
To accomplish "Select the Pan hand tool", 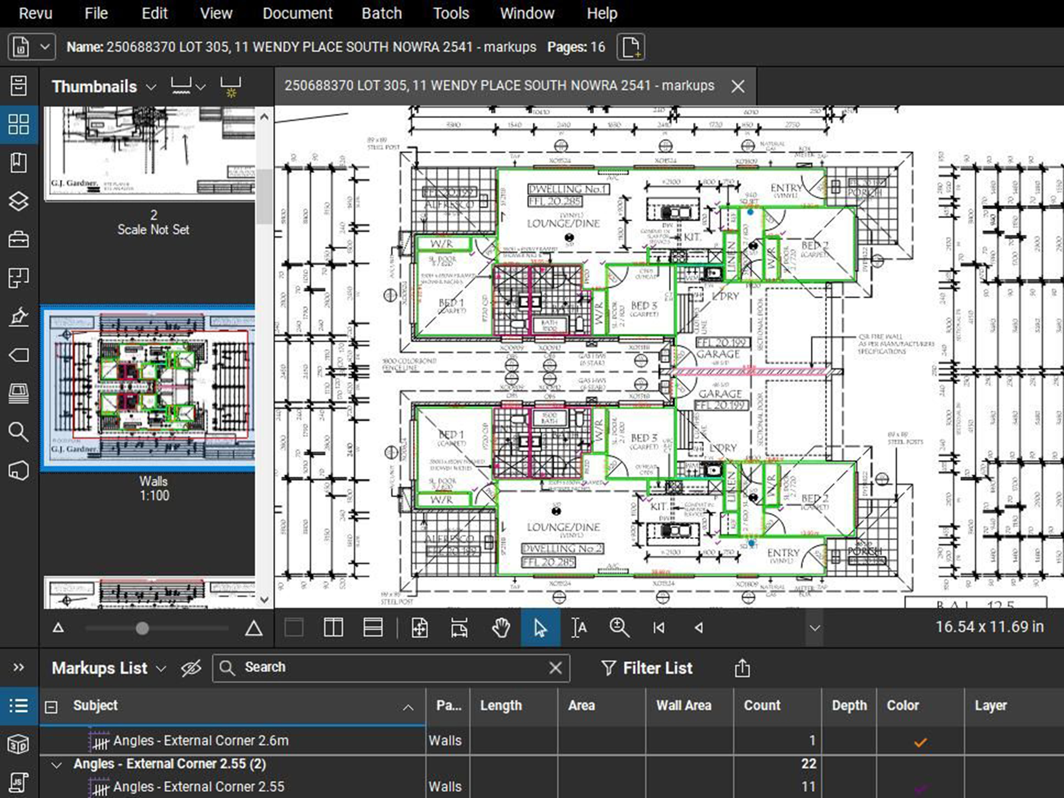I will (x=501, y=628).
